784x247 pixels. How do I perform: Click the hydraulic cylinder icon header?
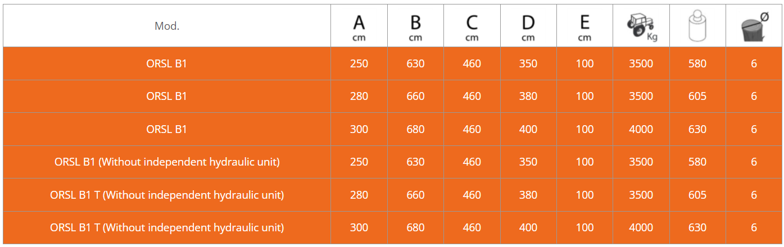click(x=697, y=26)
